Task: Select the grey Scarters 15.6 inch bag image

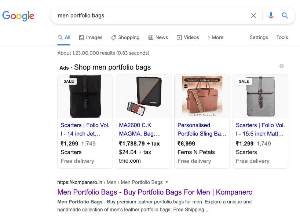Action: [260, 96]
